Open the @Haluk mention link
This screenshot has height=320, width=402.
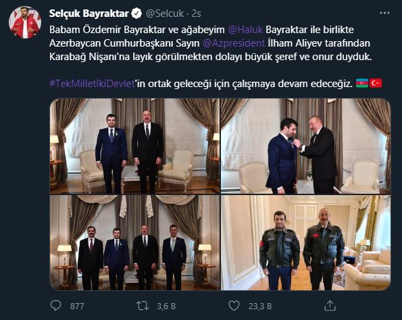click(245, 30)
